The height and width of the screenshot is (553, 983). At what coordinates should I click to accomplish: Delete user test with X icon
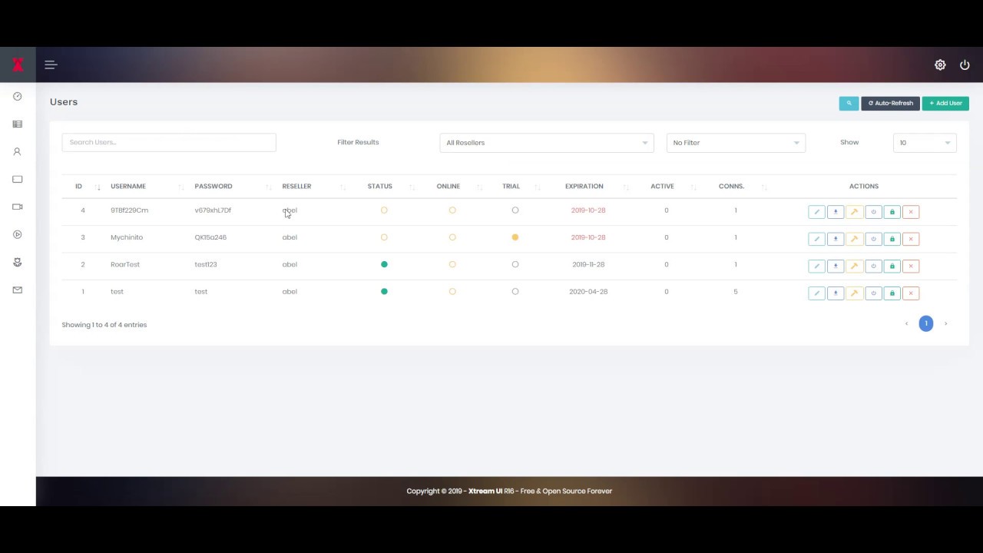coord(911,293)
